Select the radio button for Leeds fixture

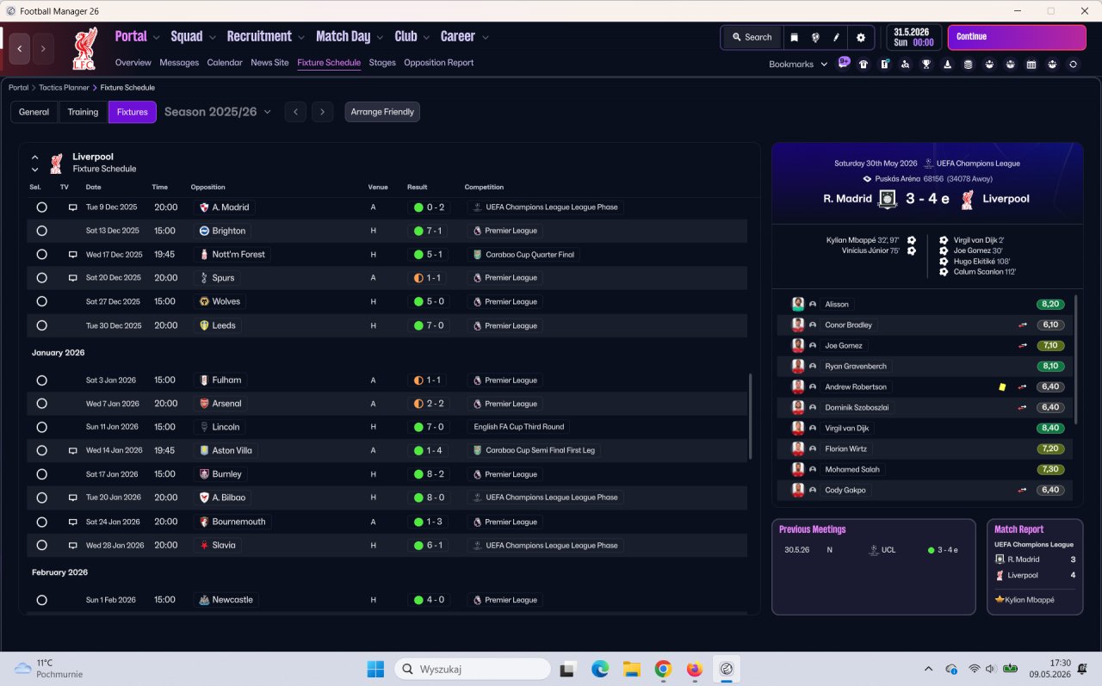point(41,325)
